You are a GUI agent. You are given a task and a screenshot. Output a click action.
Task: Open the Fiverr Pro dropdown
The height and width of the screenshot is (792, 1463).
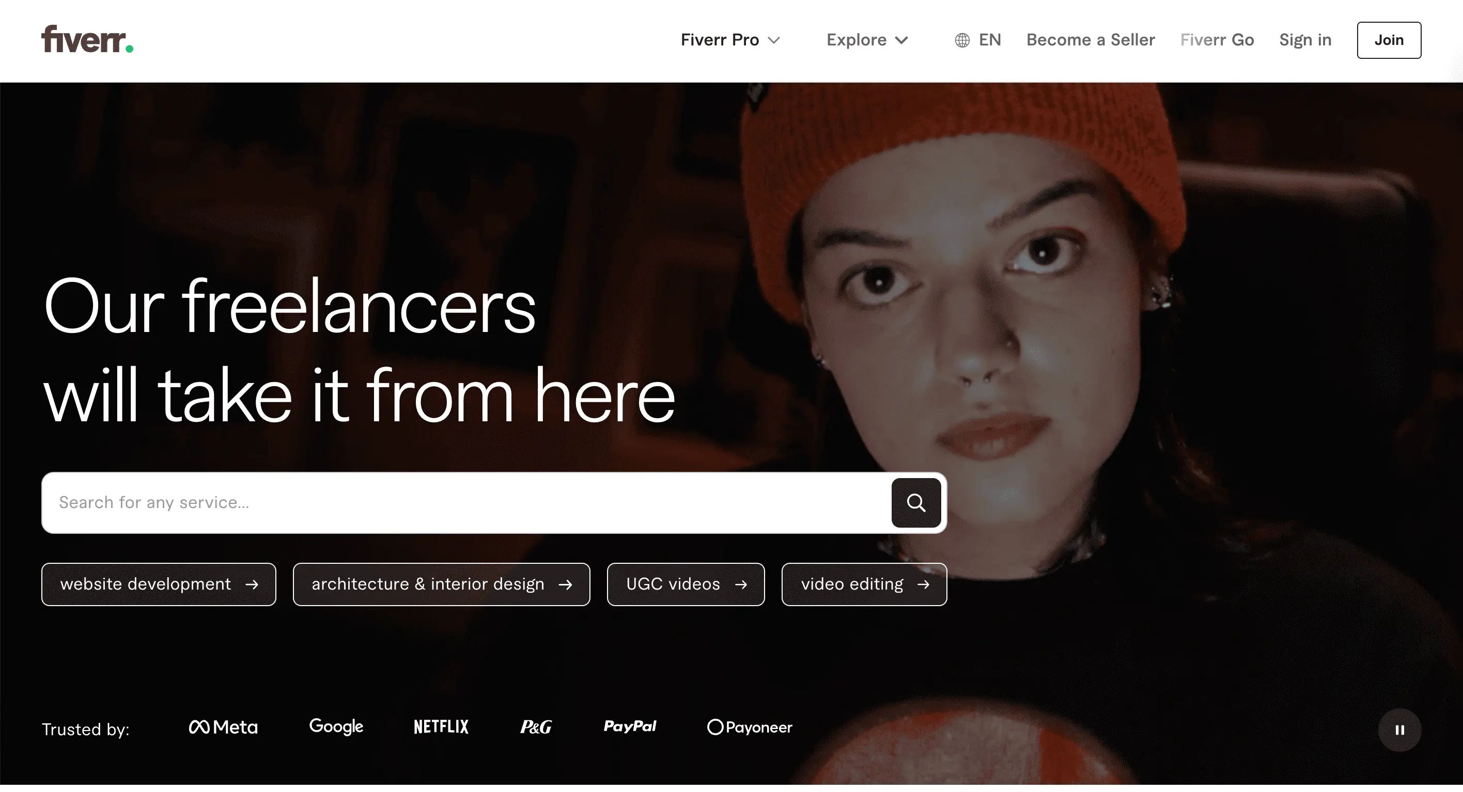pyautogui.click(x=730, y=40)
